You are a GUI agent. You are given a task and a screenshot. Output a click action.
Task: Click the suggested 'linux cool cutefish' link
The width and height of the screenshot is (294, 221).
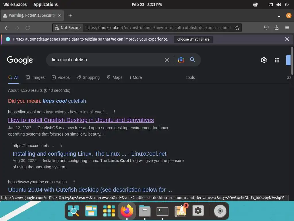[x=64, y=101]
